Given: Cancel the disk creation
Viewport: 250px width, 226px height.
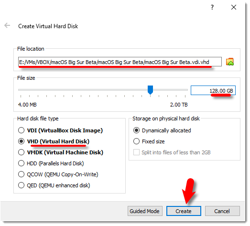Looking at the screenshot, I should pos(222,211).
